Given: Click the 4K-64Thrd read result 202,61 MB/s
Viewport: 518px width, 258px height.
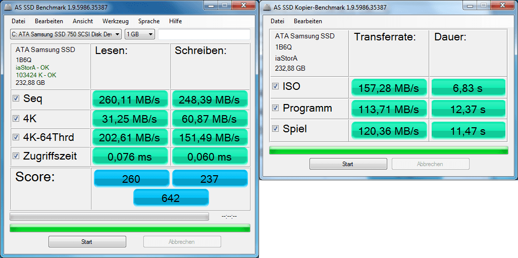Looking at the screenshot, I should point(130,137).
